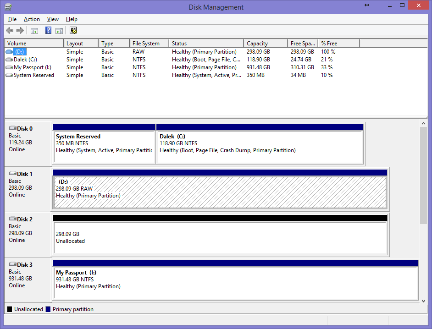432x329 pixels.
Task: Click the vertical scrollbar thumb of disk pane
Action: pyautogui.click(x=423, y=175)
